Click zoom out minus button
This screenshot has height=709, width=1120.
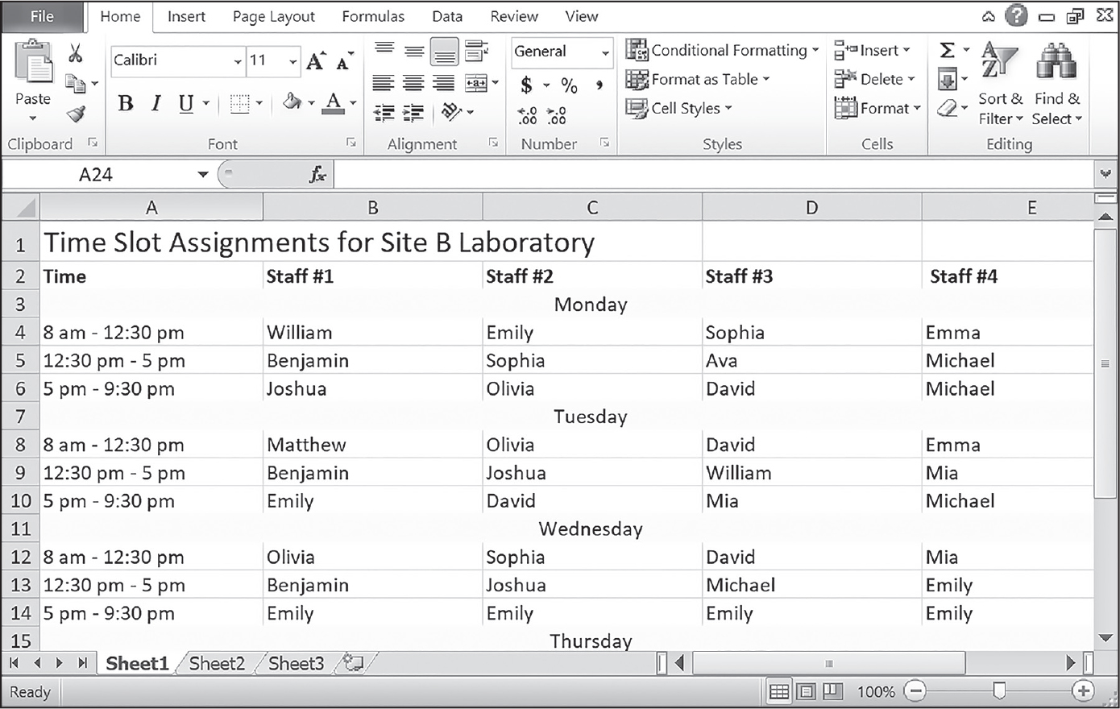point(915,690)
